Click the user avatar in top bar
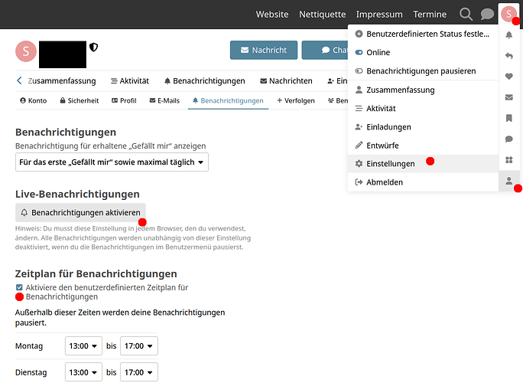 pos(508,15)
